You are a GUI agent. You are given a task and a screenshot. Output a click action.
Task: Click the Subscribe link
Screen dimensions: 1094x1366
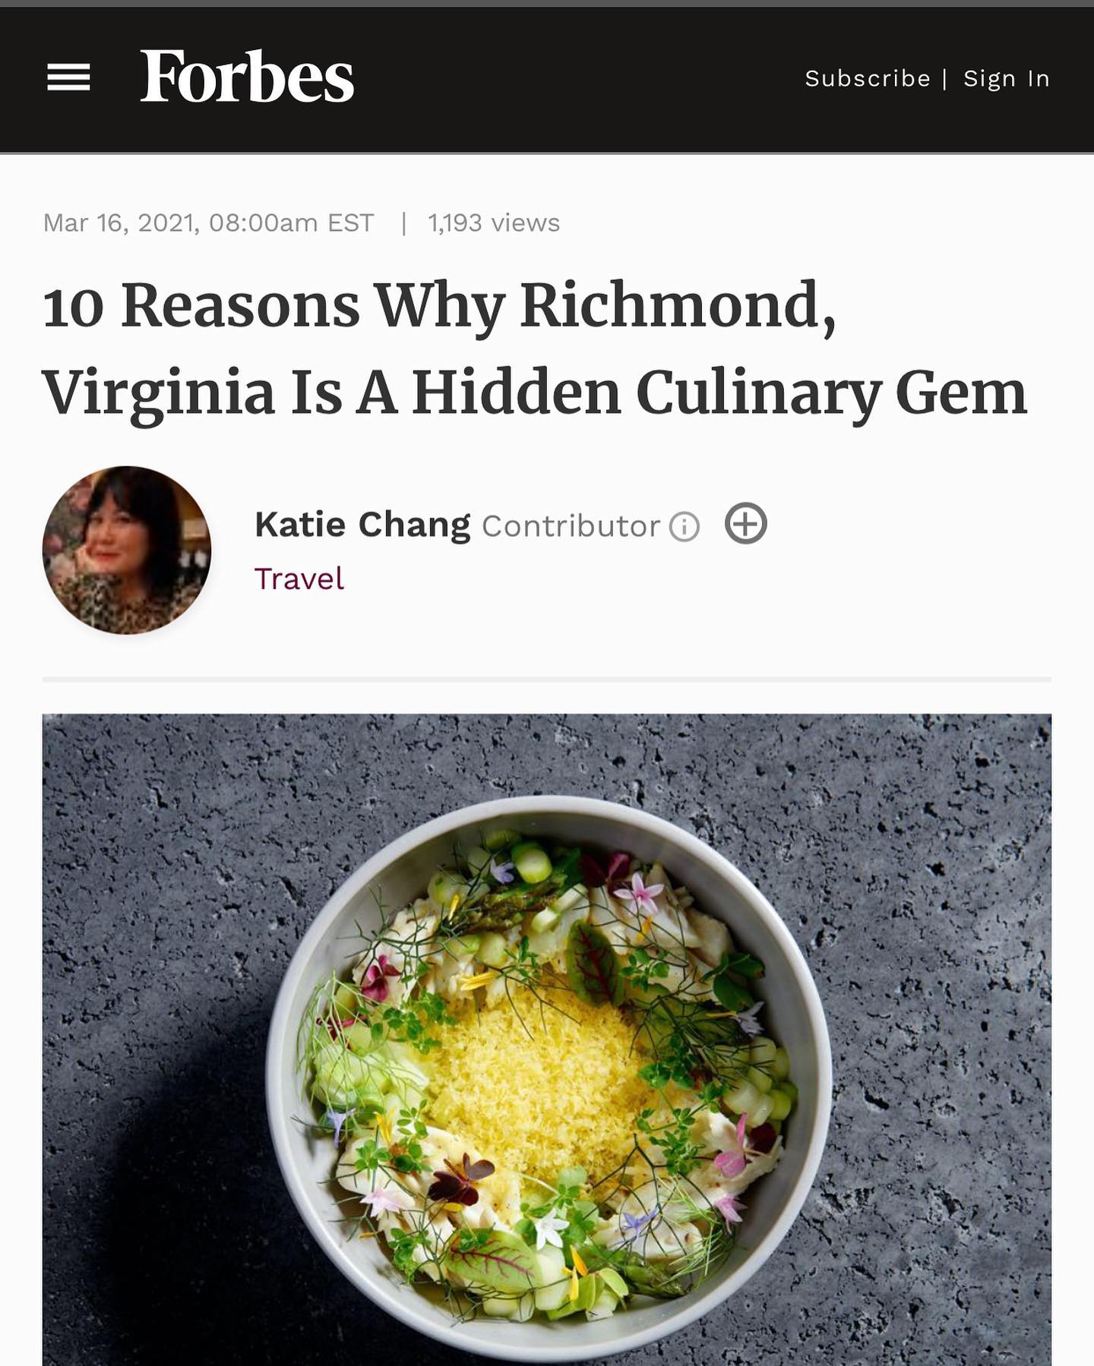[868, 78]
